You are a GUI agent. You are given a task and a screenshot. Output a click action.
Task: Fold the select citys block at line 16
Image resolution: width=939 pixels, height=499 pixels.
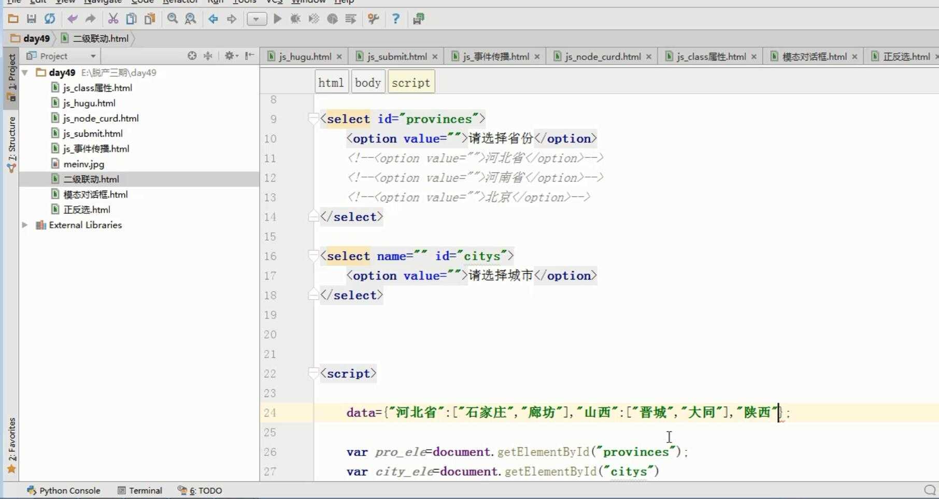(x=313, y=256)
